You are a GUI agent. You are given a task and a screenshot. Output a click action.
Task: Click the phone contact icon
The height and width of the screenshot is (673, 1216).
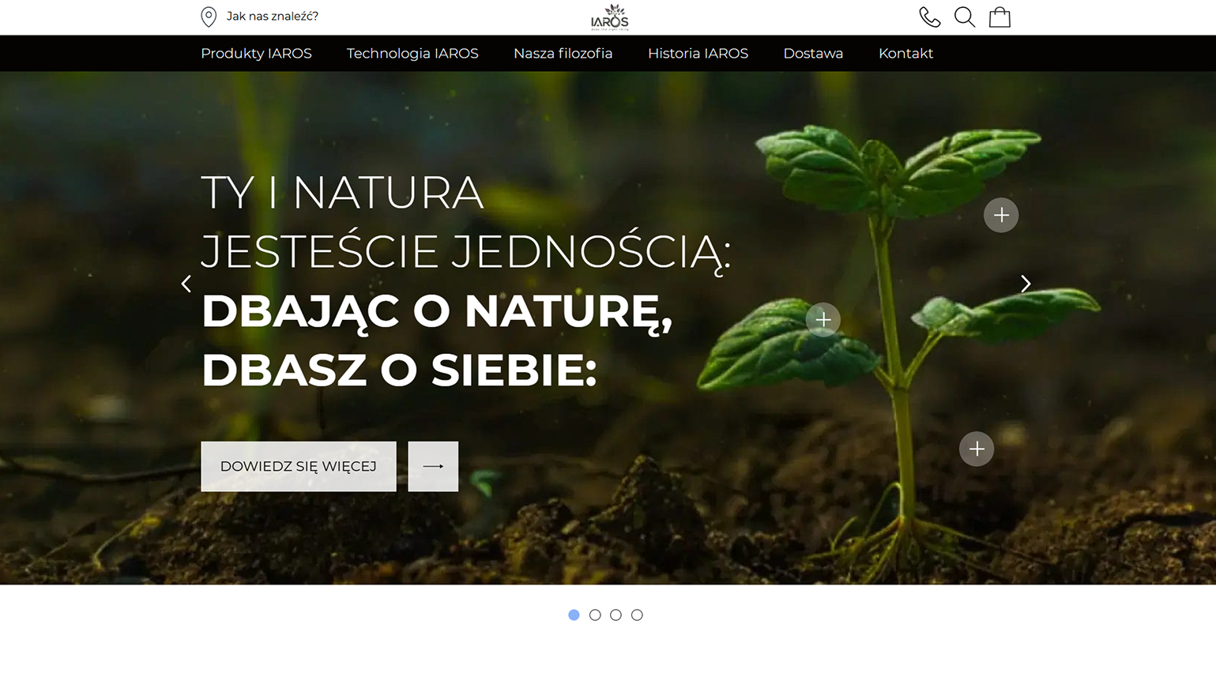[929, 17]
